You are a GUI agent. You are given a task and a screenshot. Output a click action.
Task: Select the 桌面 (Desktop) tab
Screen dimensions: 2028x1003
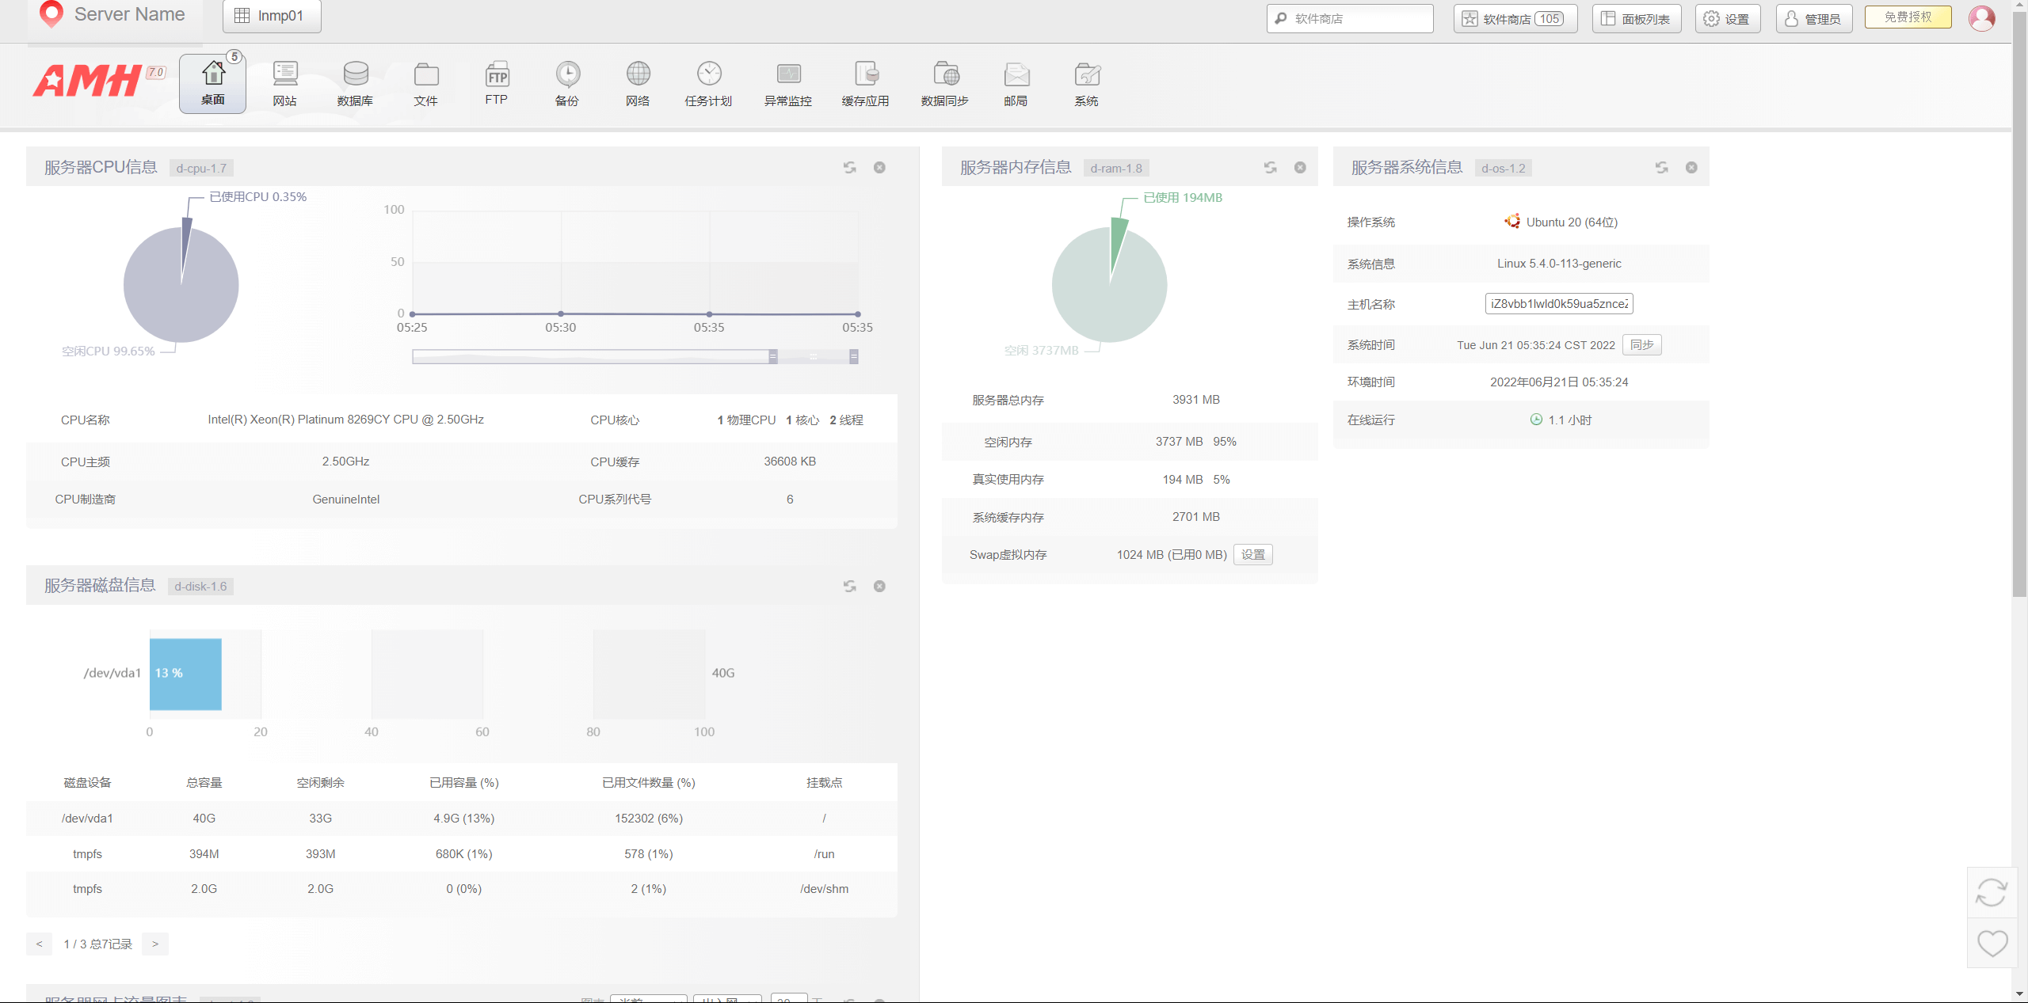[x=212, y=82]
